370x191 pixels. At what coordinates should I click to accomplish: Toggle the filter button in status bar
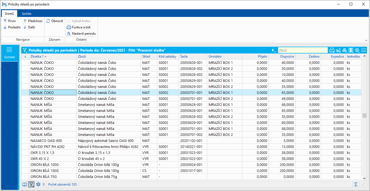click(x=31, y=184)
